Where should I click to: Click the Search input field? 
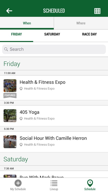coord(54,49)
